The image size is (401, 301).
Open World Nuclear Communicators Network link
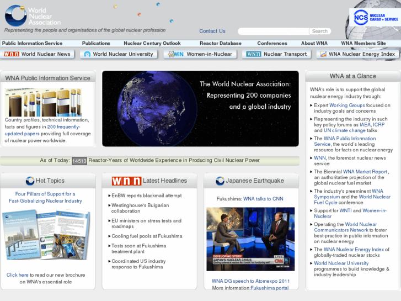[x=345, y=227]
